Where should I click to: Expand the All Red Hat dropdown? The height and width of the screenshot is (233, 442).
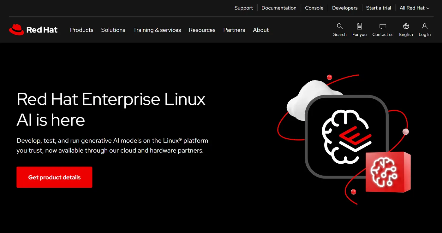tap(415, 8)
